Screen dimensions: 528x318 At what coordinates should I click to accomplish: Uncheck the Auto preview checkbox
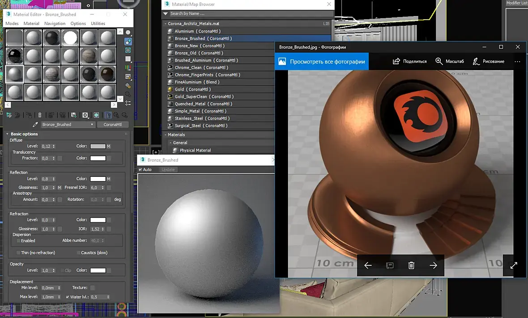(141, 170)
